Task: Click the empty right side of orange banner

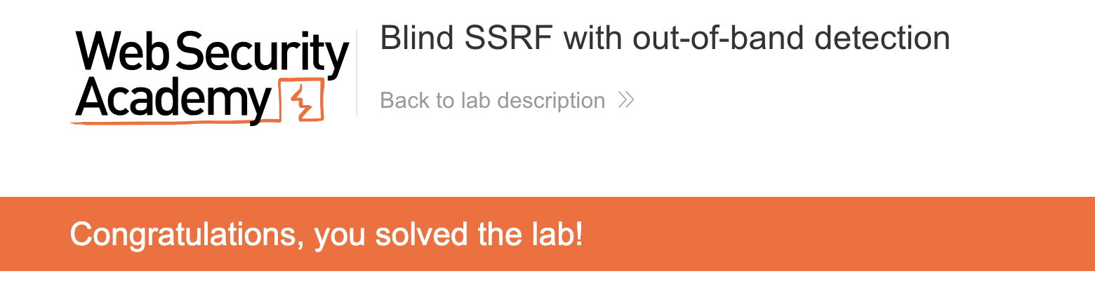Action: click(x=877, y=235)
